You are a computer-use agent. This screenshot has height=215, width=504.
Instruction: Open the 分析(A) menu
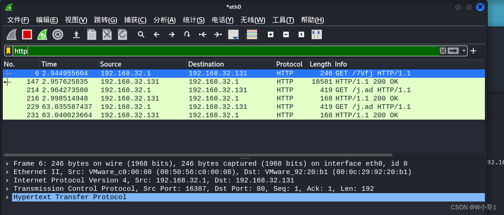click(x=164, y=20)
